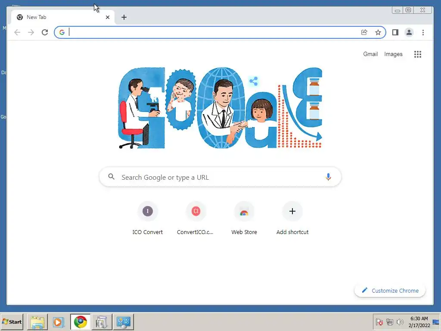This screenshot has height=331, width=441.
Task: Open the Google Doodle illustration
Action: coord(220,108)
